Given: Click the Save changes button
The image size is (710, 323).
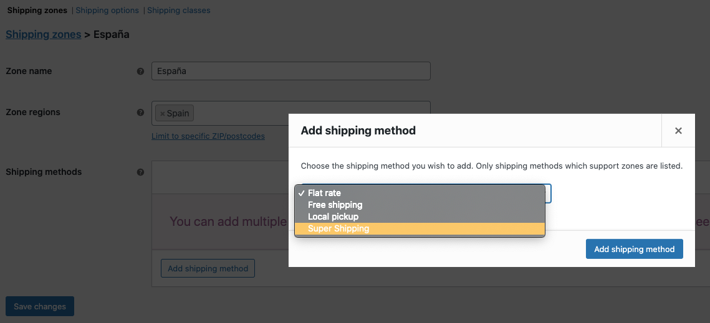Looking at the screenshot, I should coord(40,306).
